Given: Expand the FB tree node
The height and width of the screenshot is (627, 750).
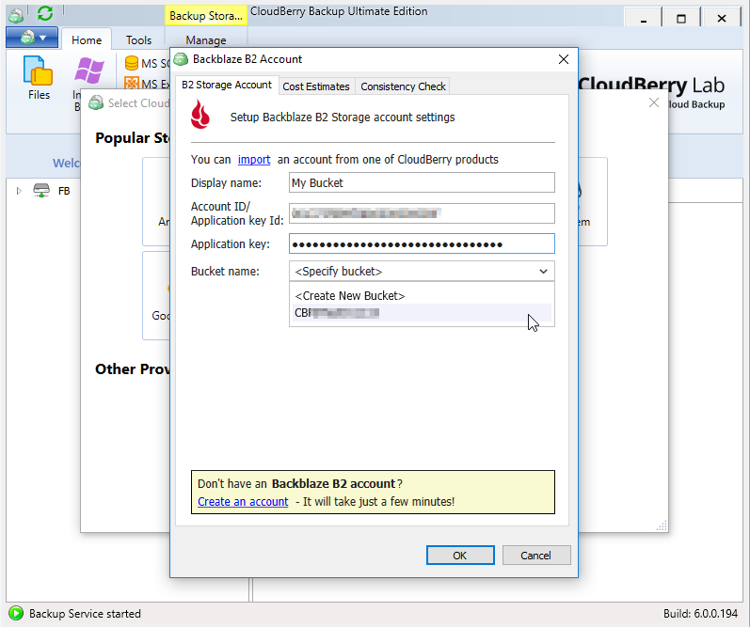Looking at the screenshot, I should 19,191.
